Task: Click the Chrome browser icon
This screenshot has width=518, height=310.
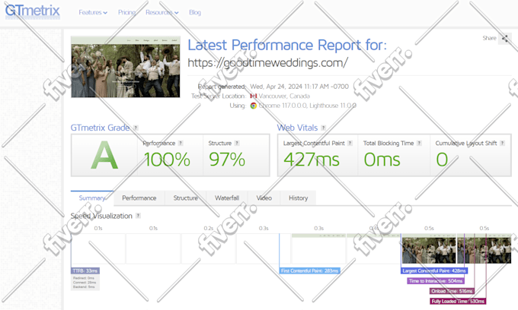Action: pos(254,106)
